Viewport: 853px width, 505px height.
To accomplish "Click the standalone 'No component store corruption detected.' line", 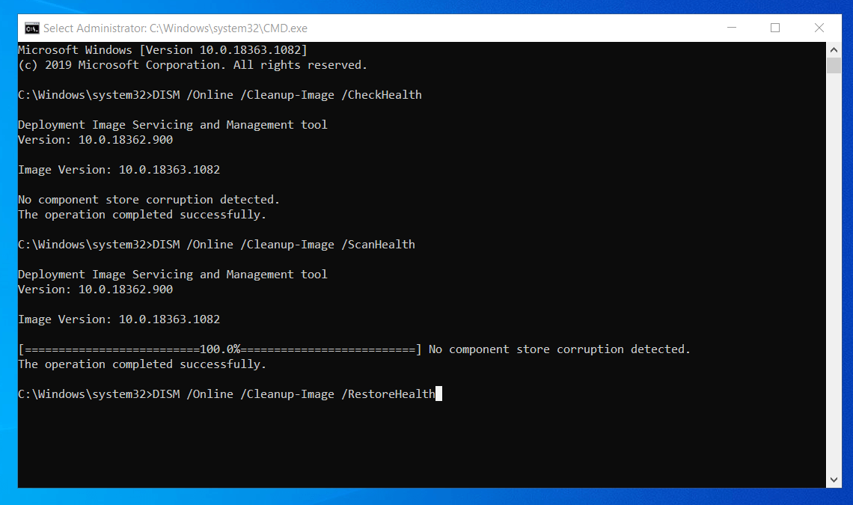I will [x=148, y=200].
